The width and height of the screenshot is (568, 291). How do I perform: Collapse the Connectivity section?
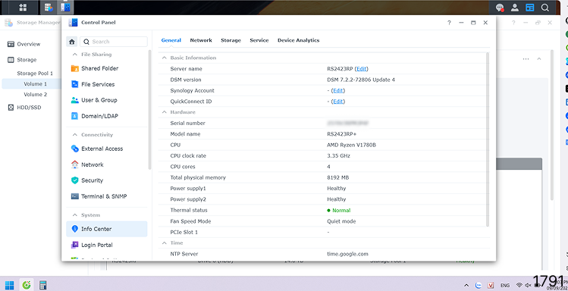pos(75,135)
